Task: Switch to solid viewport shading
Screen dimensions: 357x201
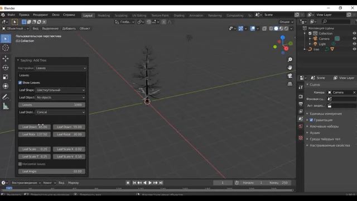Action: coord(276,28)
